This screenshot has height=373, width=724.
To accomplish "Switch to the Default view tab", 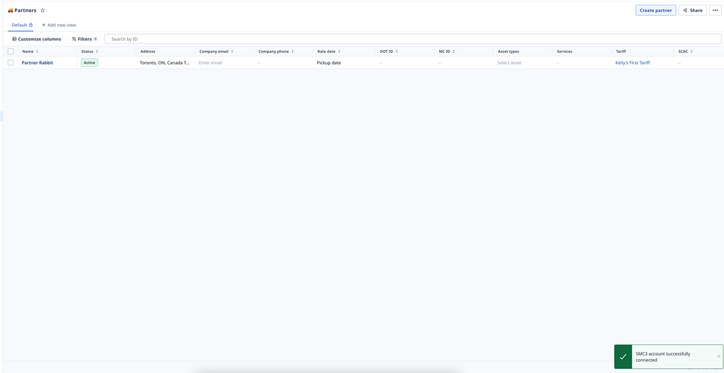I will tap(19, 24).
